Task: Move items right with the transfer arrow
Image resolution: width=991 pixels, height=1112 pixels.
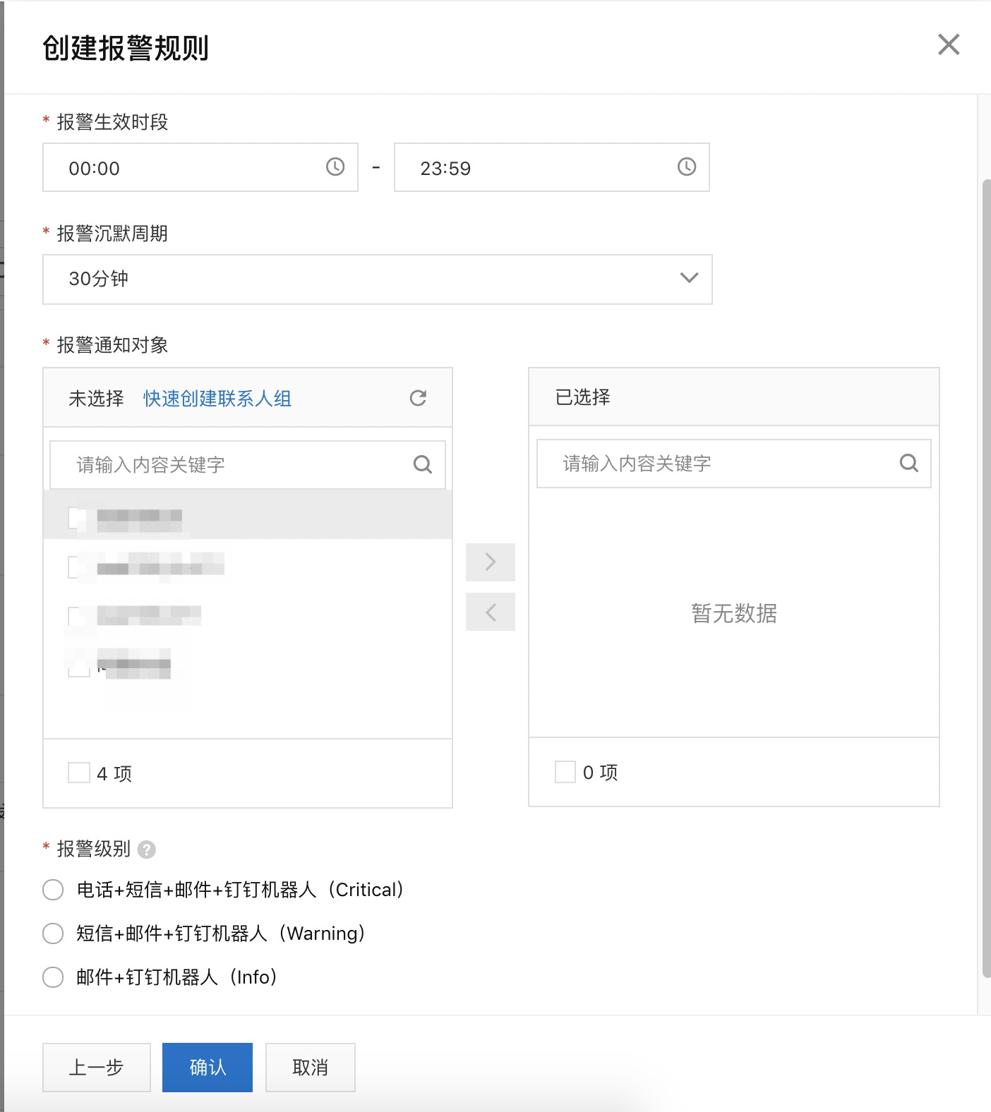Action: (491, 562)
